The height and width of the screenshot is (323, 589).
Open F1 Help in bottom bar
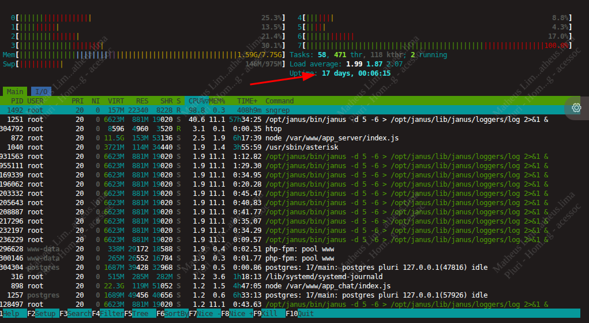11,314
